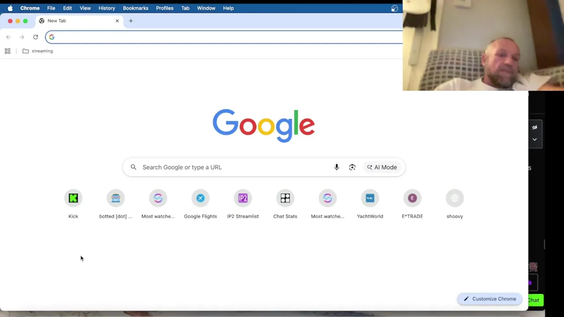564x317 pixels.
Task: Click the Google icon in address bar
Action: tap(52, 37)
